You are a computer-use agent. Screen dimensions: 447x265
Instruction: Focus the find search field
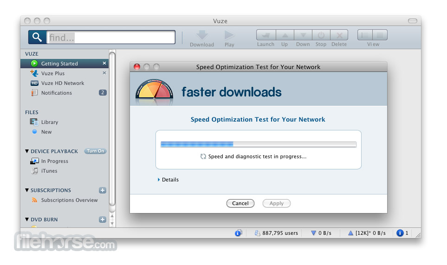(111, 37)
